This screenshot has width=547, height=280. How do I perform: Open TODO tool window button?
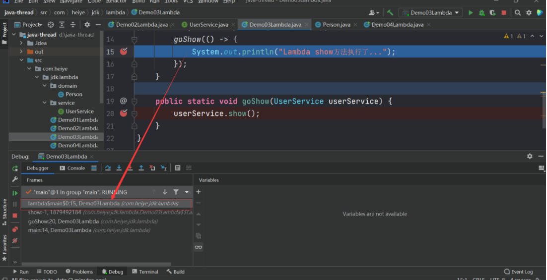coord(47,272)
